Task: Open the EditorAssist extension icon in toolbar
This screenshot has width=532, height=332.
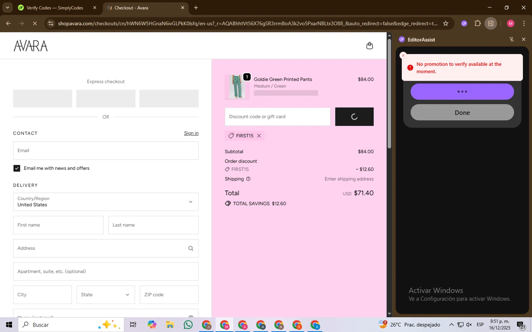Action: pyautogui.click(x=464, y=23)
